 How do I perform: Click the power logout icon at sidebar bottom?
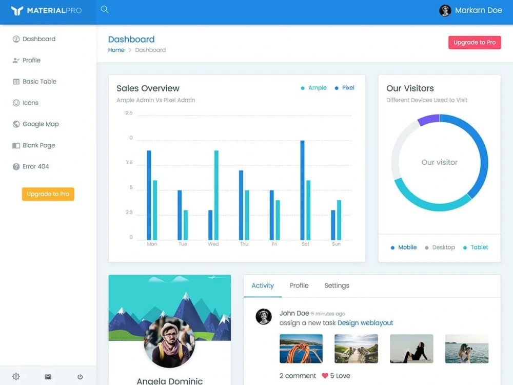coord(80,377)
